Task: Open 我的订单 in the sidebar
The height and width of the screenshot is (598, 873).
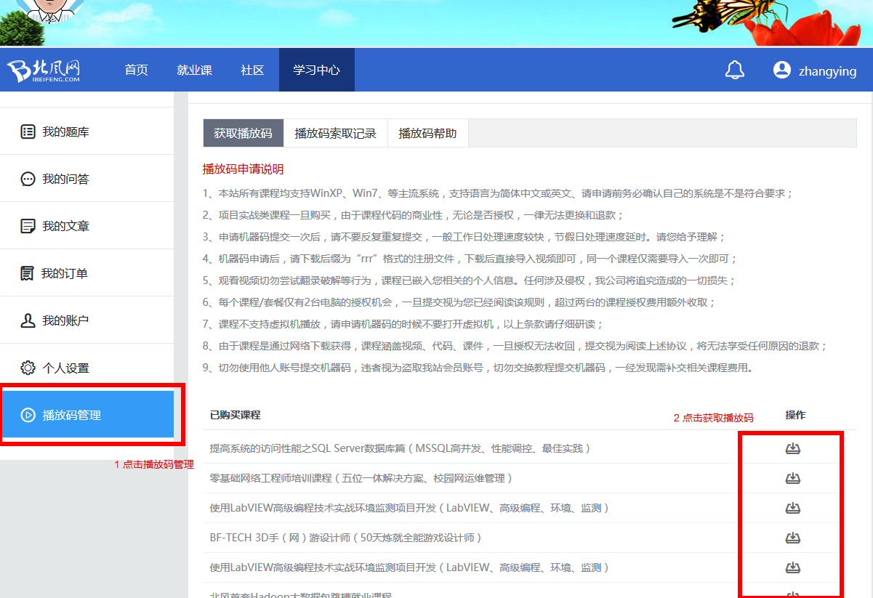Action: click(87, 273)
